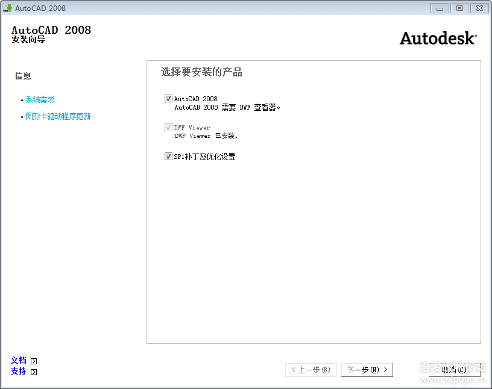
Task: Click the arrow icon beside 支持
Action: 34,372
